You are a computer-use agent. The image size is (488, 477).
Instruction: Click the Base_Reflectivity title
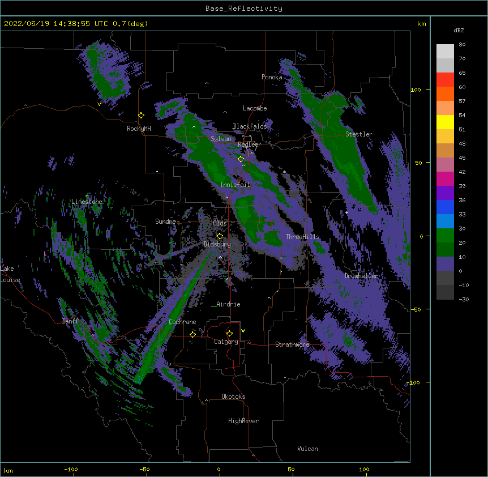click(x=244, y=8)
